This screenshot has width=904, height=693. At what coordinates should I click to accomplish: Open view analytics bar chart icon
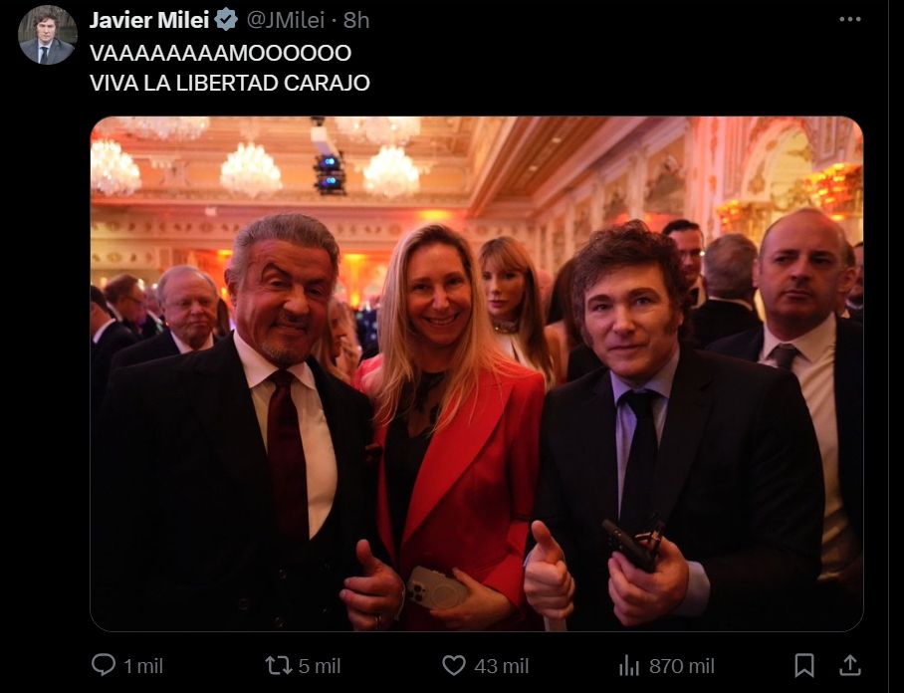(629, 665)
